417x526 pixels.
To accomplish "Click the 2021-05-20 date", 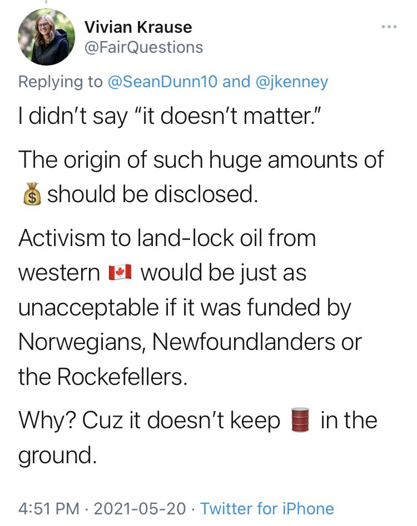I will tap(140, 508).
